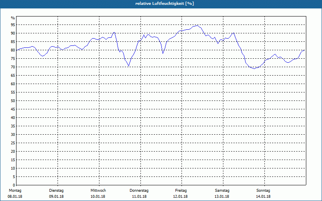Image resolution: width=322 pixels, height=201 pixels.
Task: Select the Freitag day label
Action: (181, 191)
